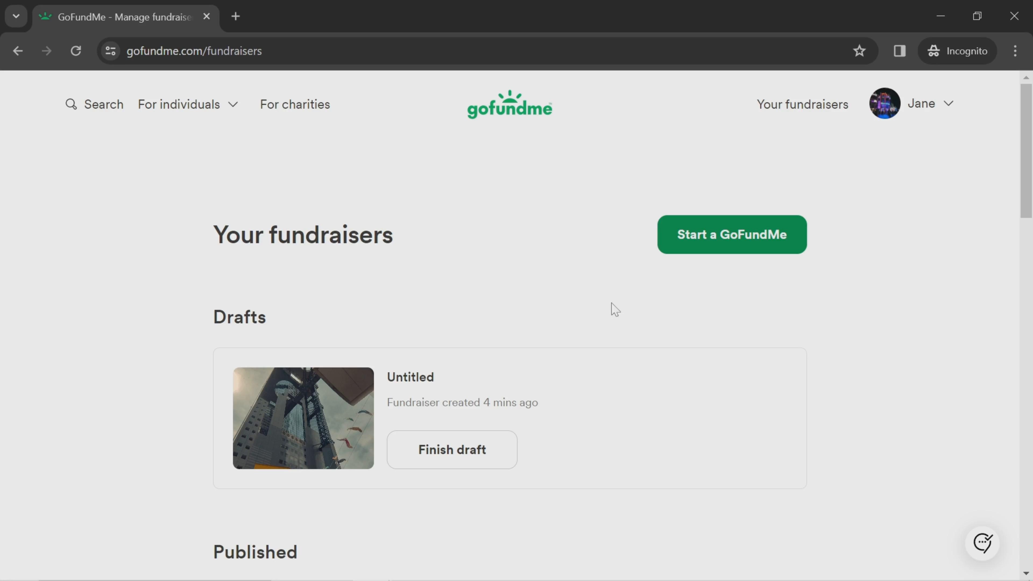The width and height of the screenshot is (1033, 581).
Task: Select the For charities menu item
Action: (x=295, y=104)
